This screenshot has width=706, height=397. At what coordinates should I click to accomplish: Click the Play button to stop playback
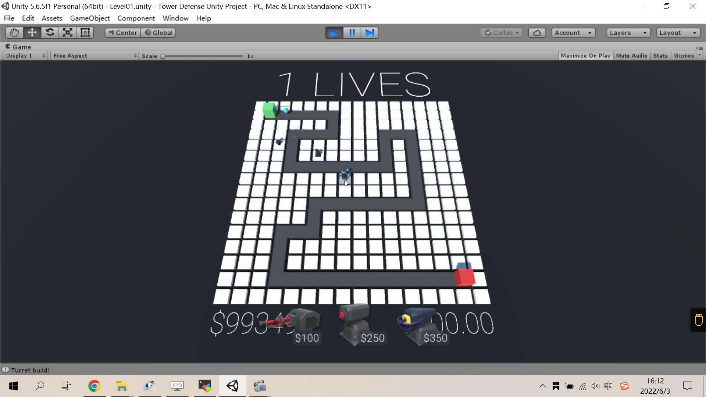point(334,33)
